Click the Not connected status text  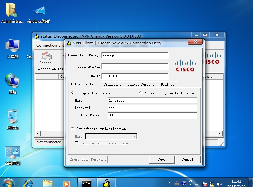(49, 142)
